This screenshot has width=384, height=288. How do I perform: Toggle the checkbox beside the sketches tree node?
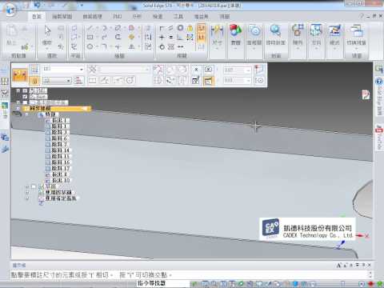point(34,186)
